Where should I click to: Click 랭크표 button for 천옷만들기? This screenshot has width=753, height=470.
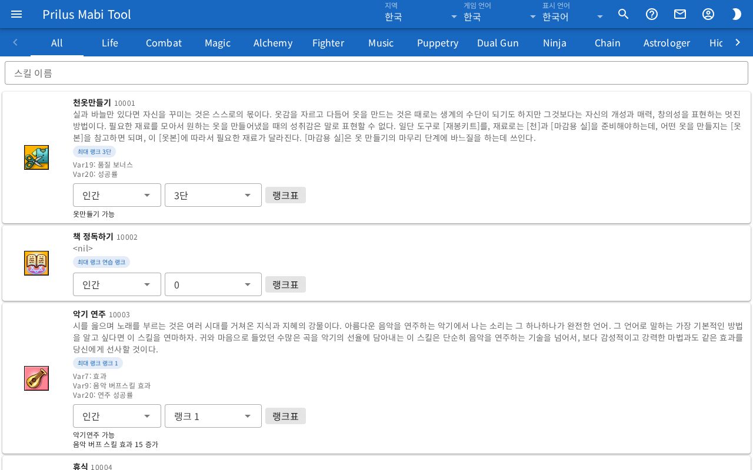tap(285, 195)
